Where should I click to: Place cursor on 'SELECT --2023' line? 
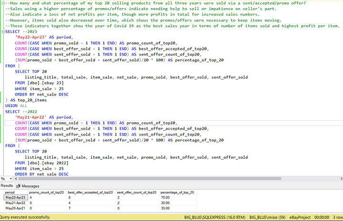pyautogui.click(x=21, y=31)
